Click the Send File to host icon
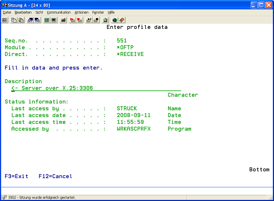The height and width of the screenshot is (201, 274). coord(30,20)
